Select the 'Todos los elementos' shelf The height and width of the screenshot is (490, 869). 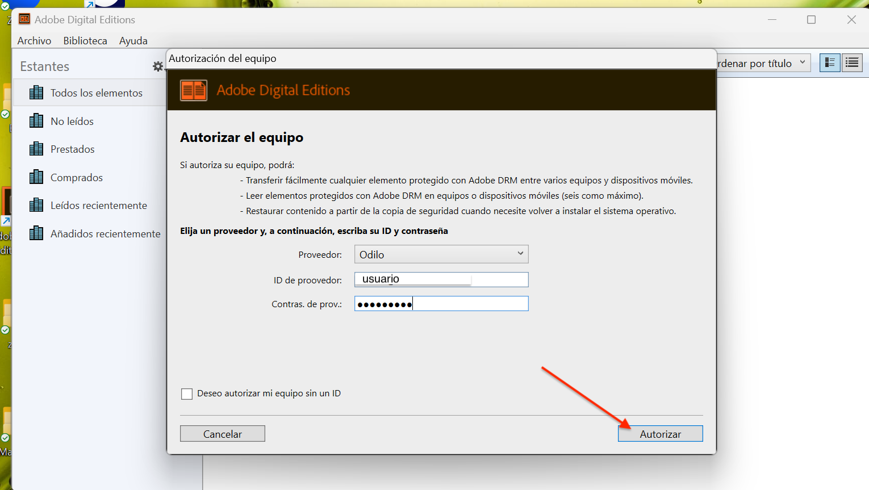pyautogui.click(x=90, y=93)
